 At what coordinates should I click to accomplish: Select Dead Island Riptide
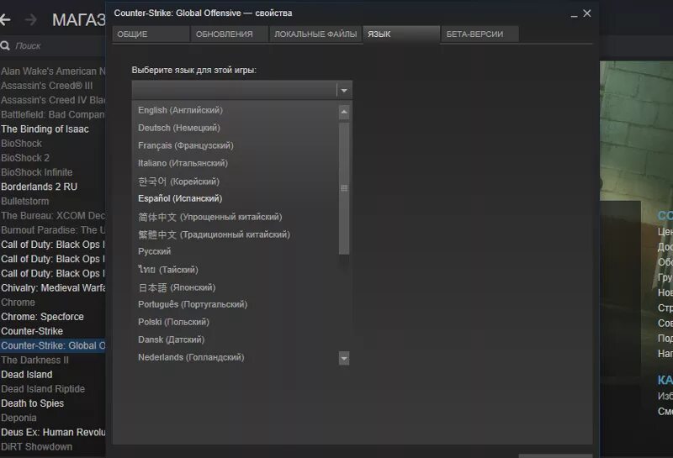pyautogui.click(x=43, y=389)
